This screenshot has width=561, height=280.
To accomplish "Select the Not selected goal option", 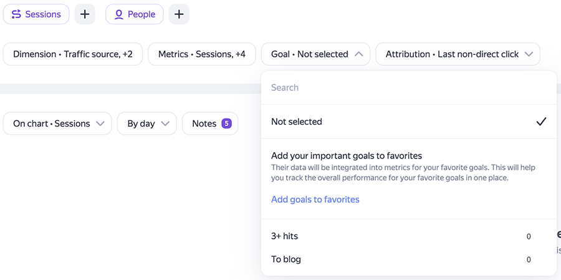I will point(408,122).
